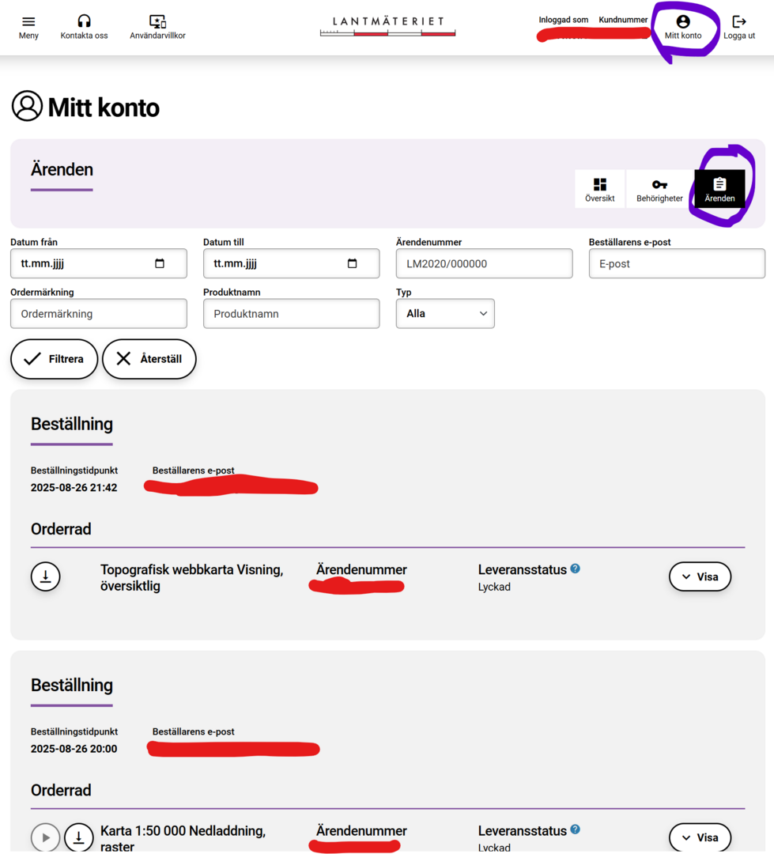Download the Topografisk webbkarta order row

46,577
